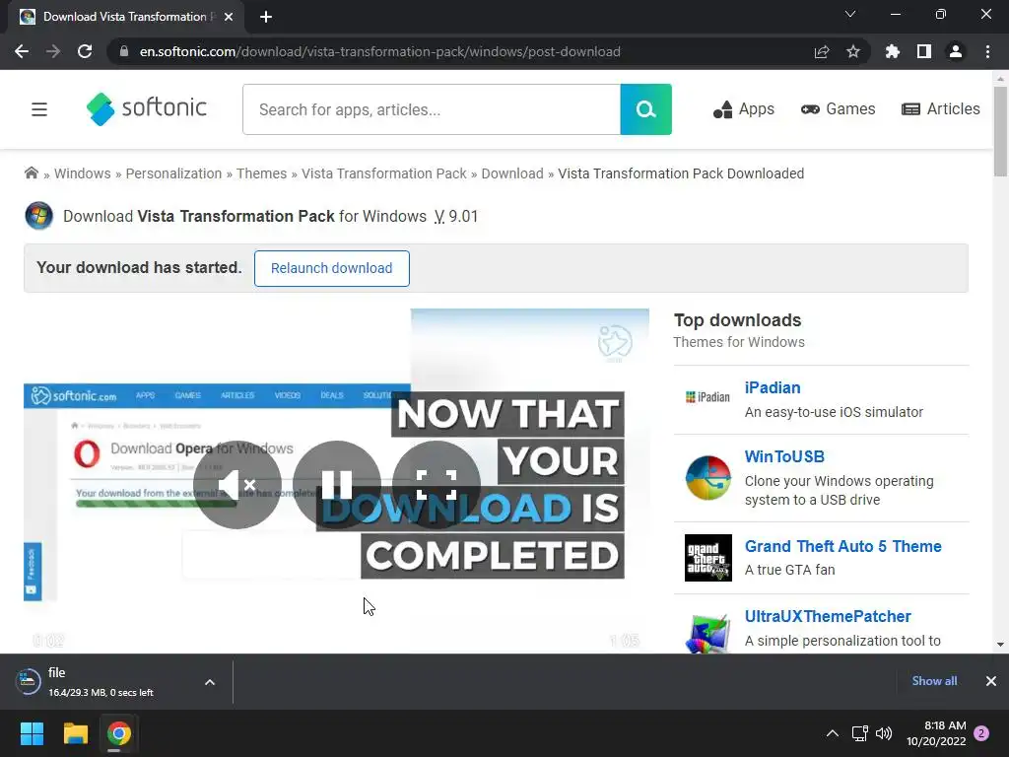The image size is (1009, 757).
Task: Click the WinToUSB icon
Action: tap(707, 478)
